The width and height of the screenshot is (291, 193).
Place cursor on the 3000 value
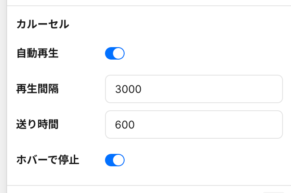coord(128,89)
